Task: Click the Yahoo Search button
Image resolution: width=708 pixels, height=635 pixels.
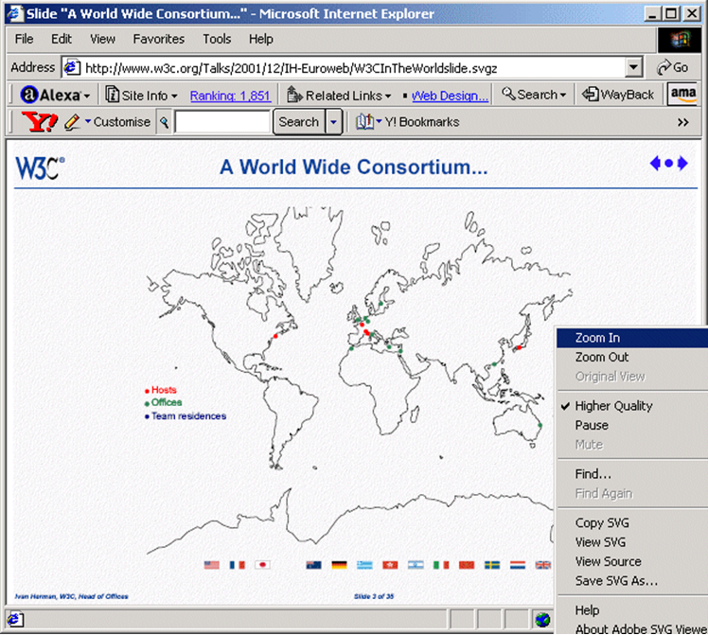Action: tap(298, 122)
